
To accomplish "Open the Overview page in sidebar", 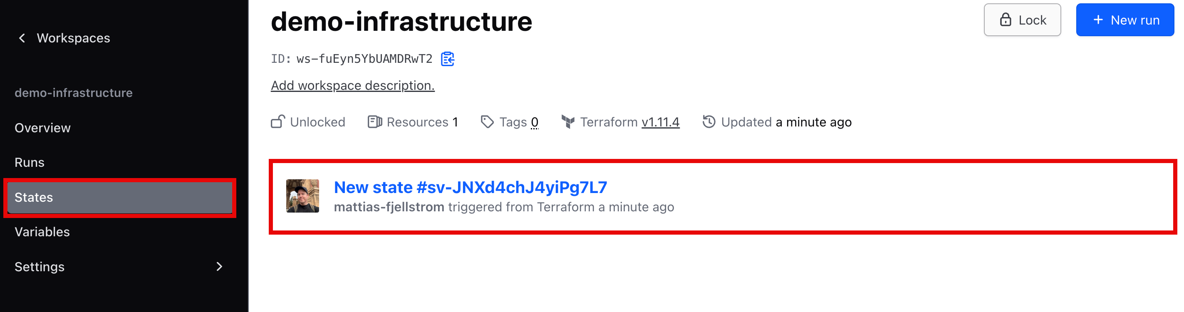I will click(x=43, y=128).
